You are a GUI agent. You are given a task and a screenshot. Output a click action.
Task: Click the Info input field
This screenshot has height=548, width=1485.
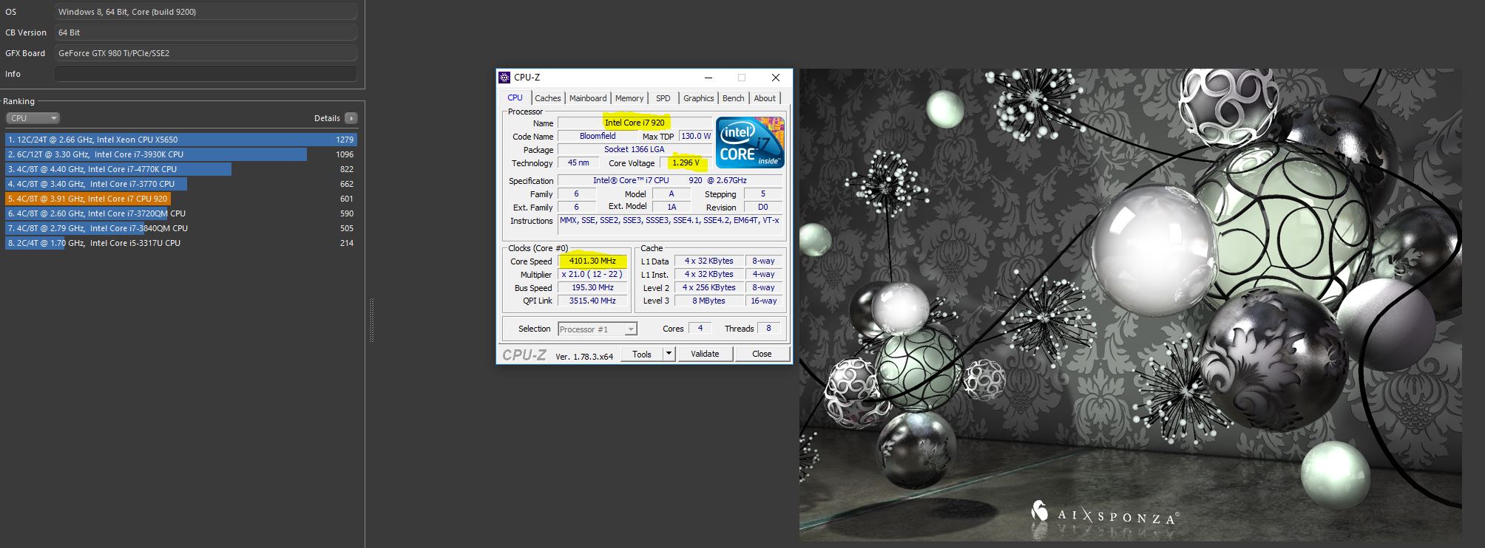click(x=206, y=74)
